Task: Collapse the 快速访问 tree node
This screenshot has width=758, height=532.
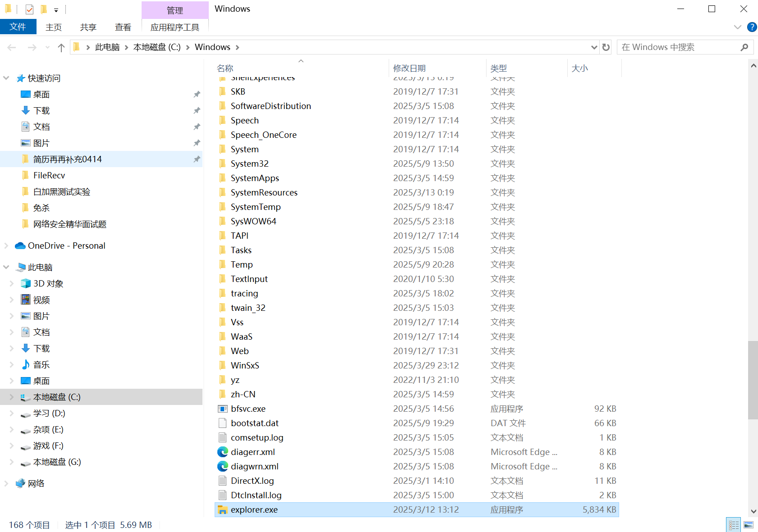Action: pos(6,78)
